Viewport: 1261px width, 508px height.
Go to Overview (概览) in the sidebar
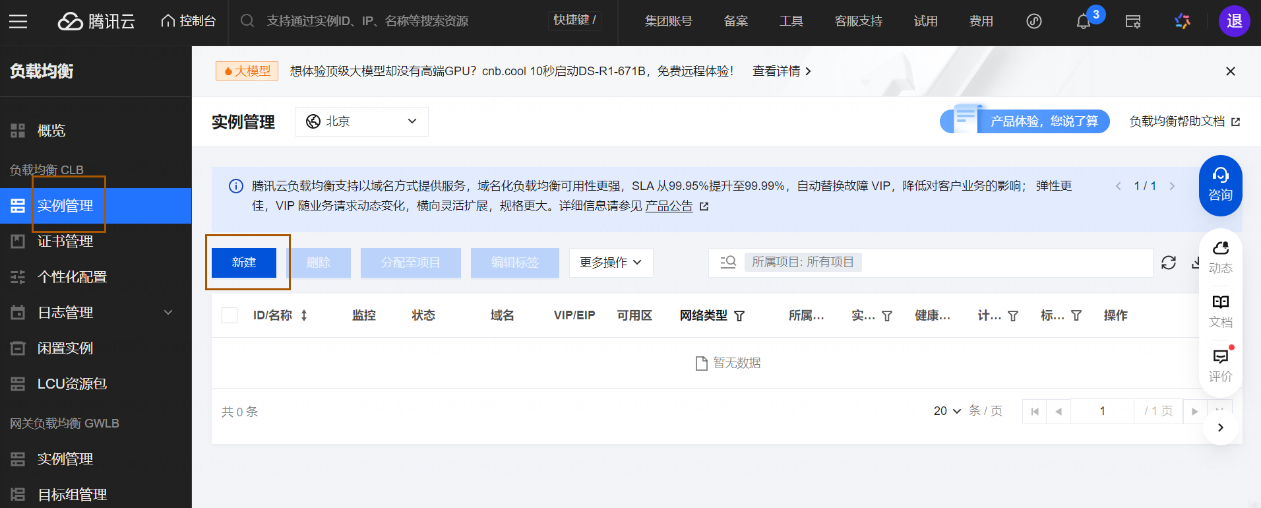click(96, 131)
